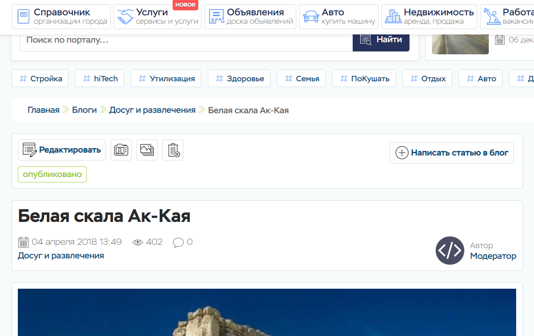Click Написать статью в блог button

pyautogui.click(x=451, y=153)
